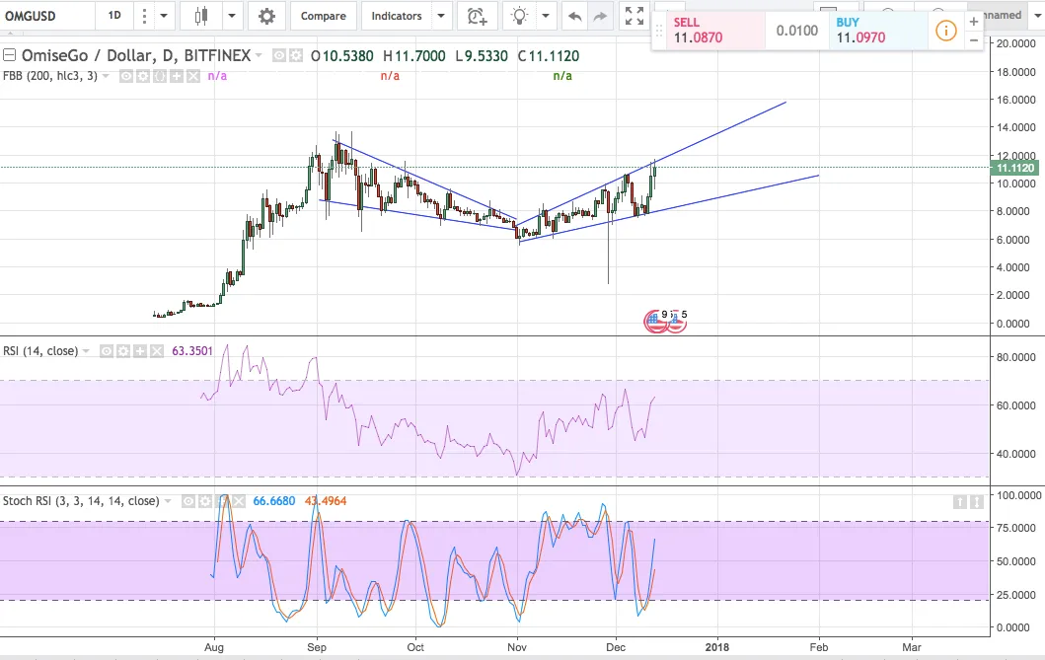Open dropdown next to Stoch RSI label
The height and width of the screenshot is (660, 1045).
point(168,501)
